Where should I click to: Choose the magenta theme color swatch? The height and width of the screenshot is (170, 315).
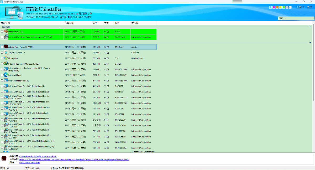click(274, 7)
